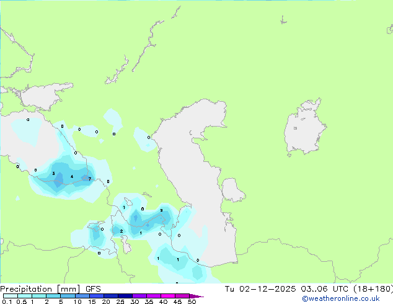Screen dimensions: 393x304
Task: Click the legend label '0.5'
Action: coord(22,302)
